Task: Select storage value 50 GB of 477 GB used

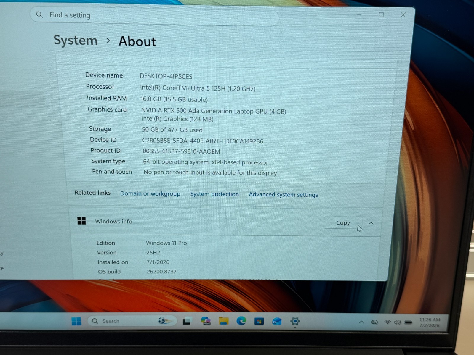Action: click(x=172, y=130)
